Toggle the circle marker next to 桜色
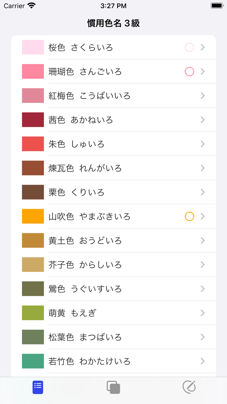Screen dimensions: 227x404 coord(189,47)
